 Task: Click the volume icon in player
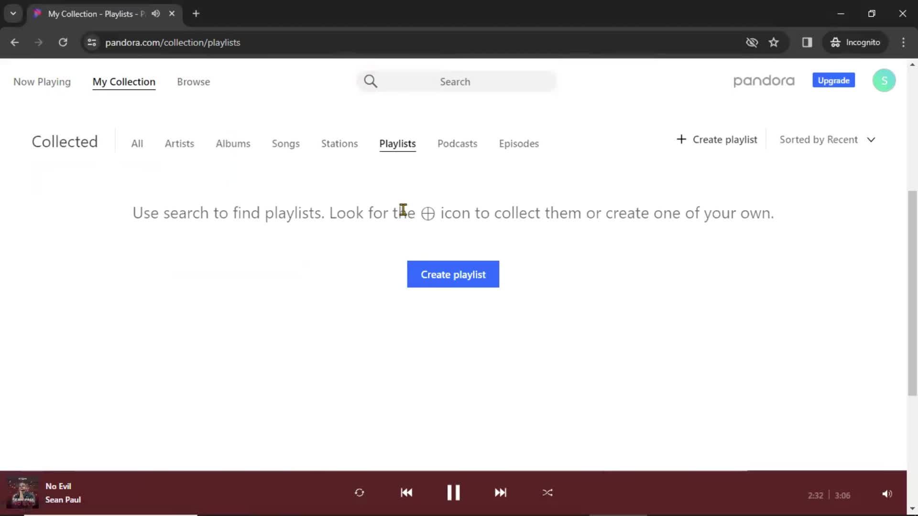[x=887, y=494]
